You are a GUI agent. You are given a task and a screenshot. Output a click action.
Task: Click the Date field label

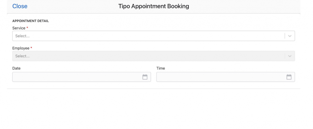pyautogui.click(x=17, y=68)
